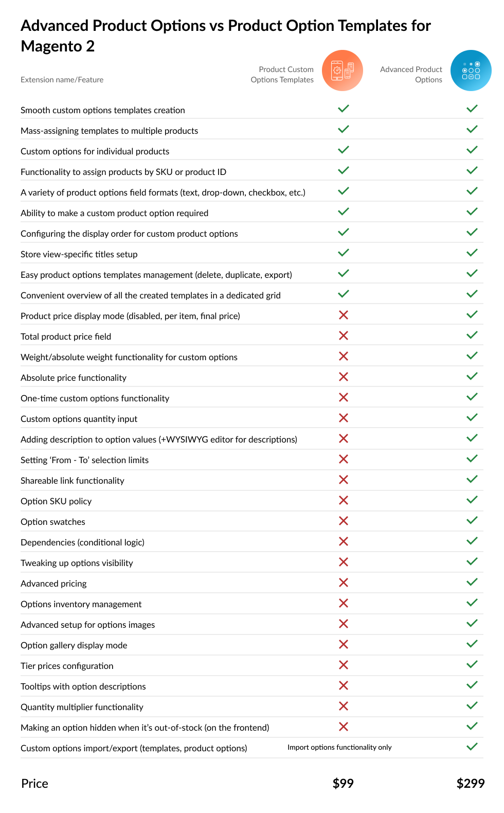Click the red cross for Shareable link functionality
The width and height of the screenshot is (504, 813).
[x=344, y=480]
